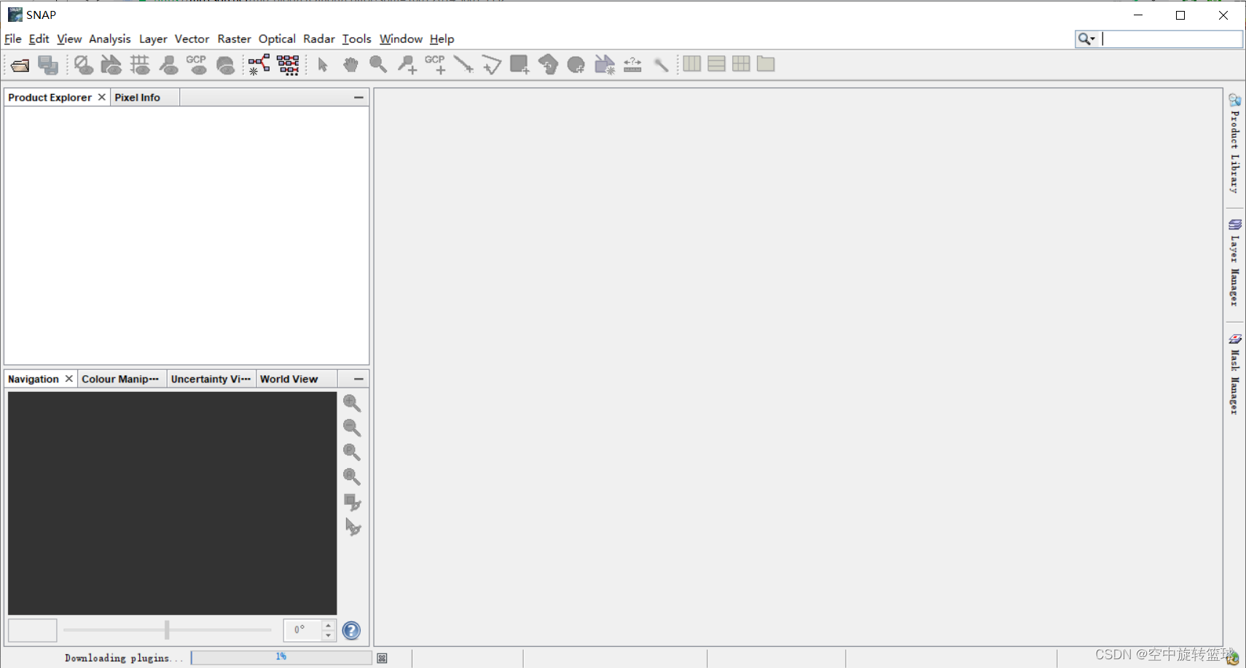
Task: Open Navigation panel help button
Action: [351, 630]
